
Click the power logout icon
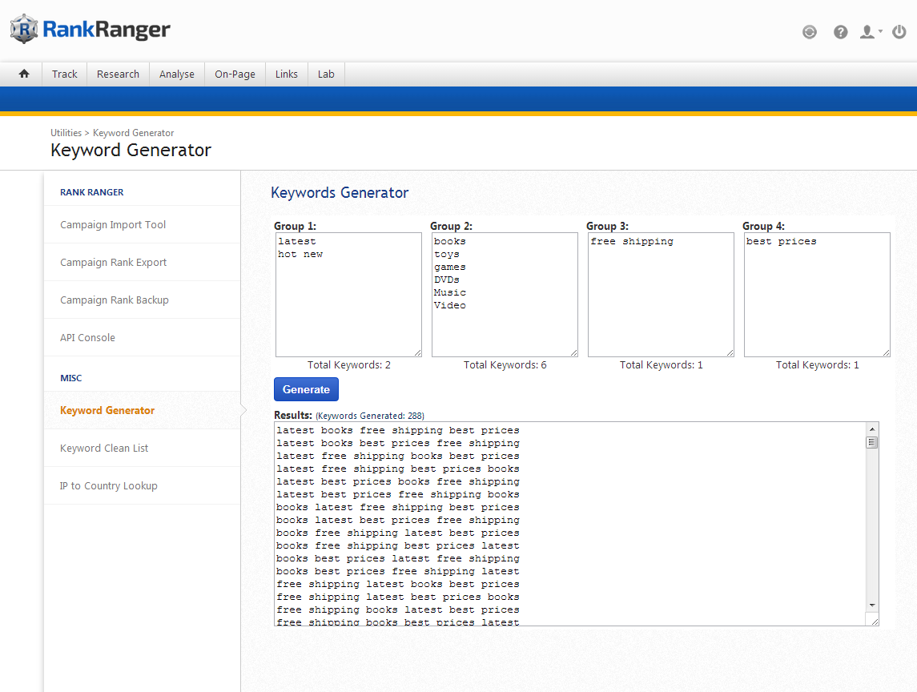(899, 32)
